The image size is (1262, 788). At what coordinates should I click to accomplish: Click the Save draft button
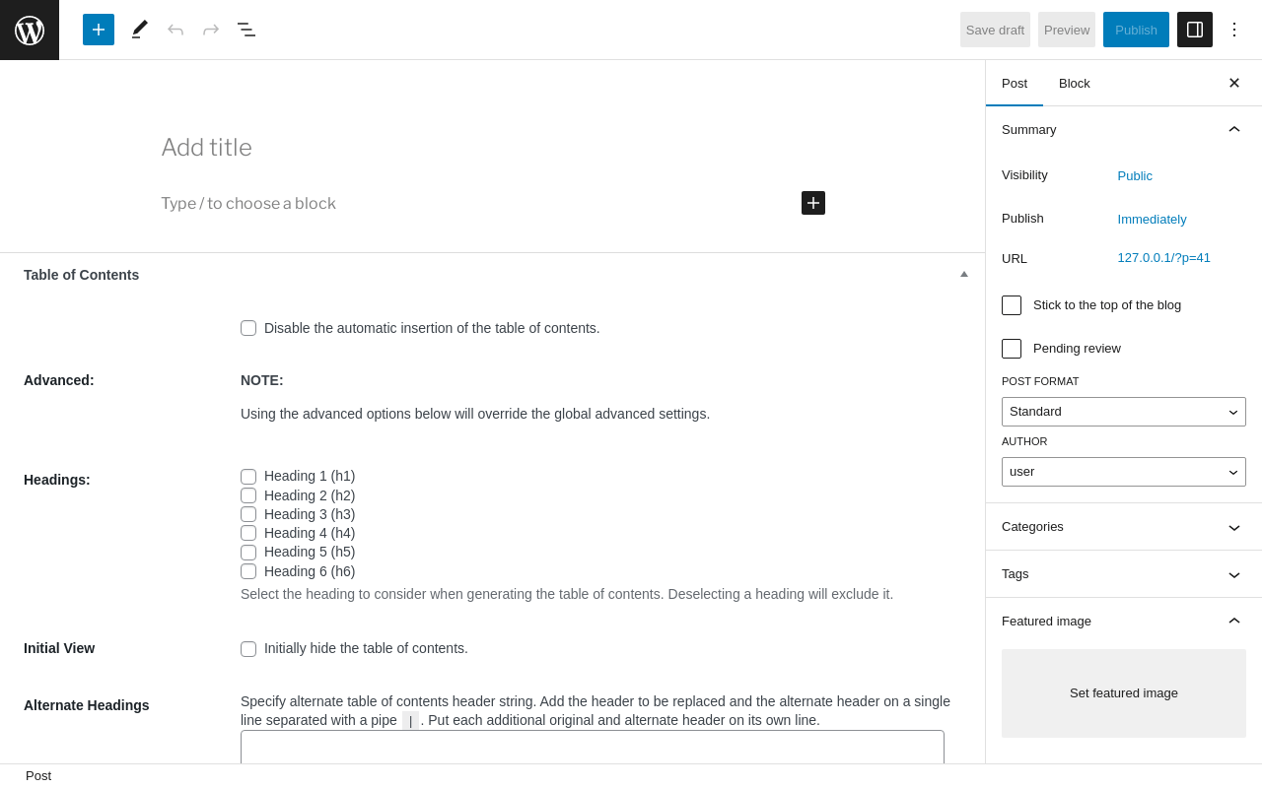point(995,30)
